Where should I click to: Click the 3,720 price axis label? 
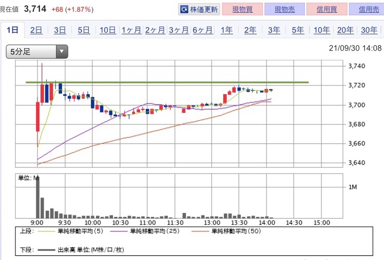point(357,85)
